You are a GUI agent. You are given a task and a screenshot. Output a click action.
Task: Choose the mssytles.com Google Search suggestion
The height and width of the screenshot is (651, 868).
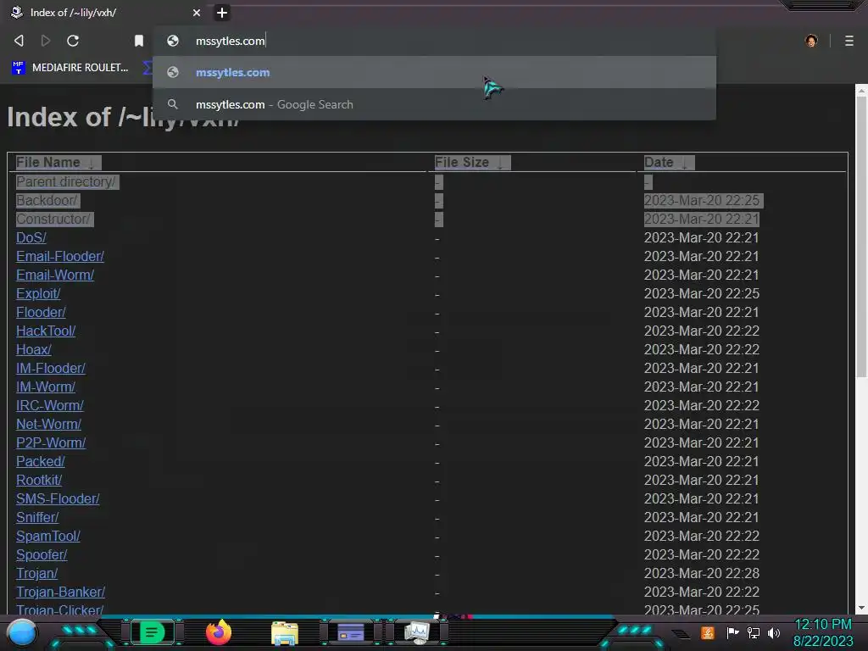click(434, 104)
